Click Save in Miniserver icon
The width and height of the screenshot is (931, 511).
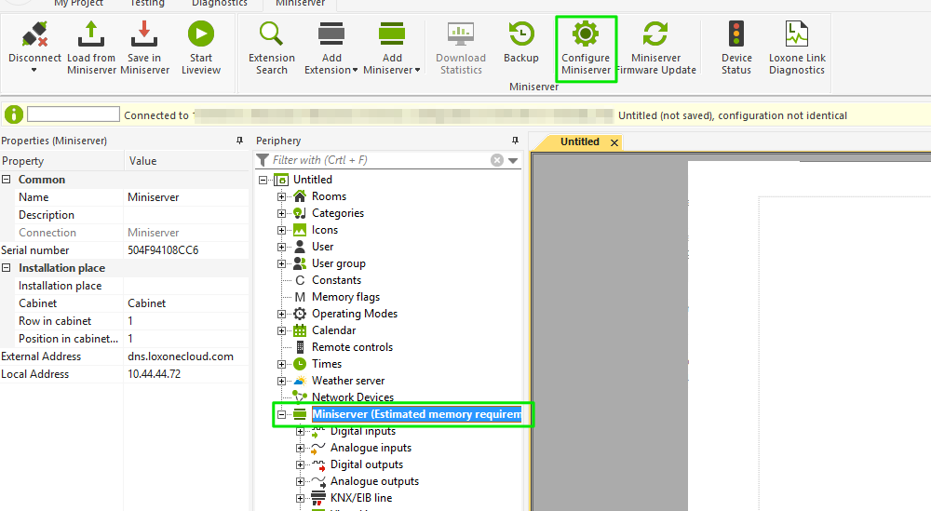pyautogui.click(x=144, y=34)
